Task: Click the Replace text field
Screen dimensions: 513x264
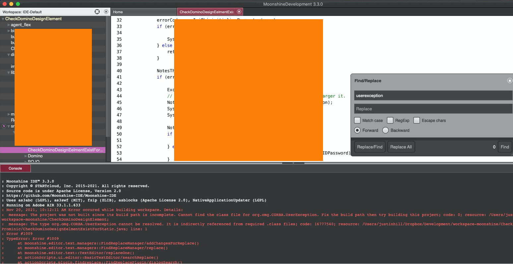Action: 433,109
